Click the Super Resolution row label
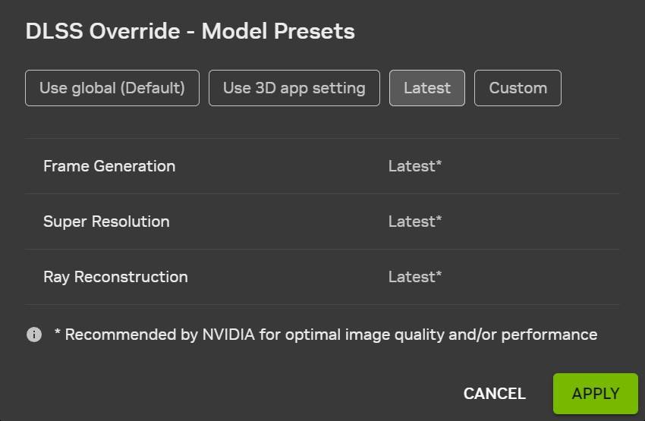Image resolution: width=645 pixels, height=421 pixels. (106, 221)
